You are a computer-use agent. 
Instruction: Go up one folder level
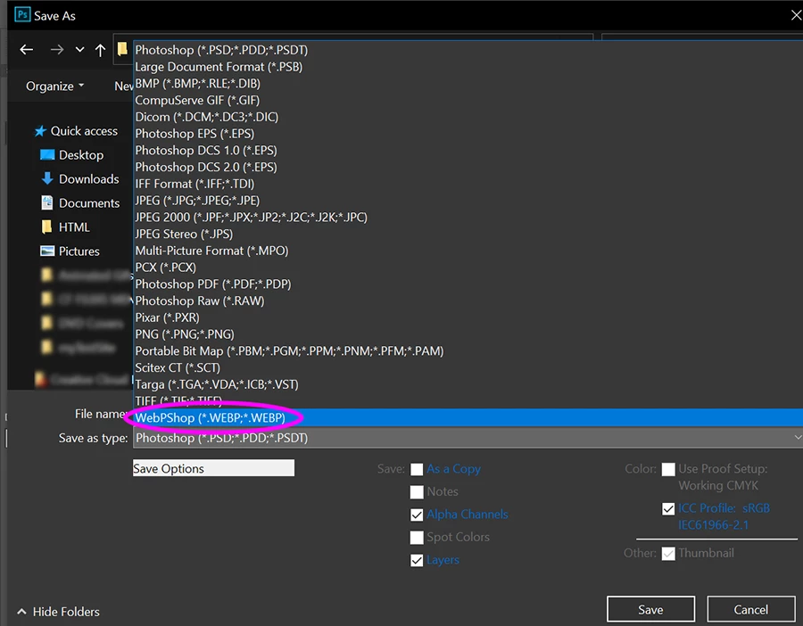[x=100, y=50]
